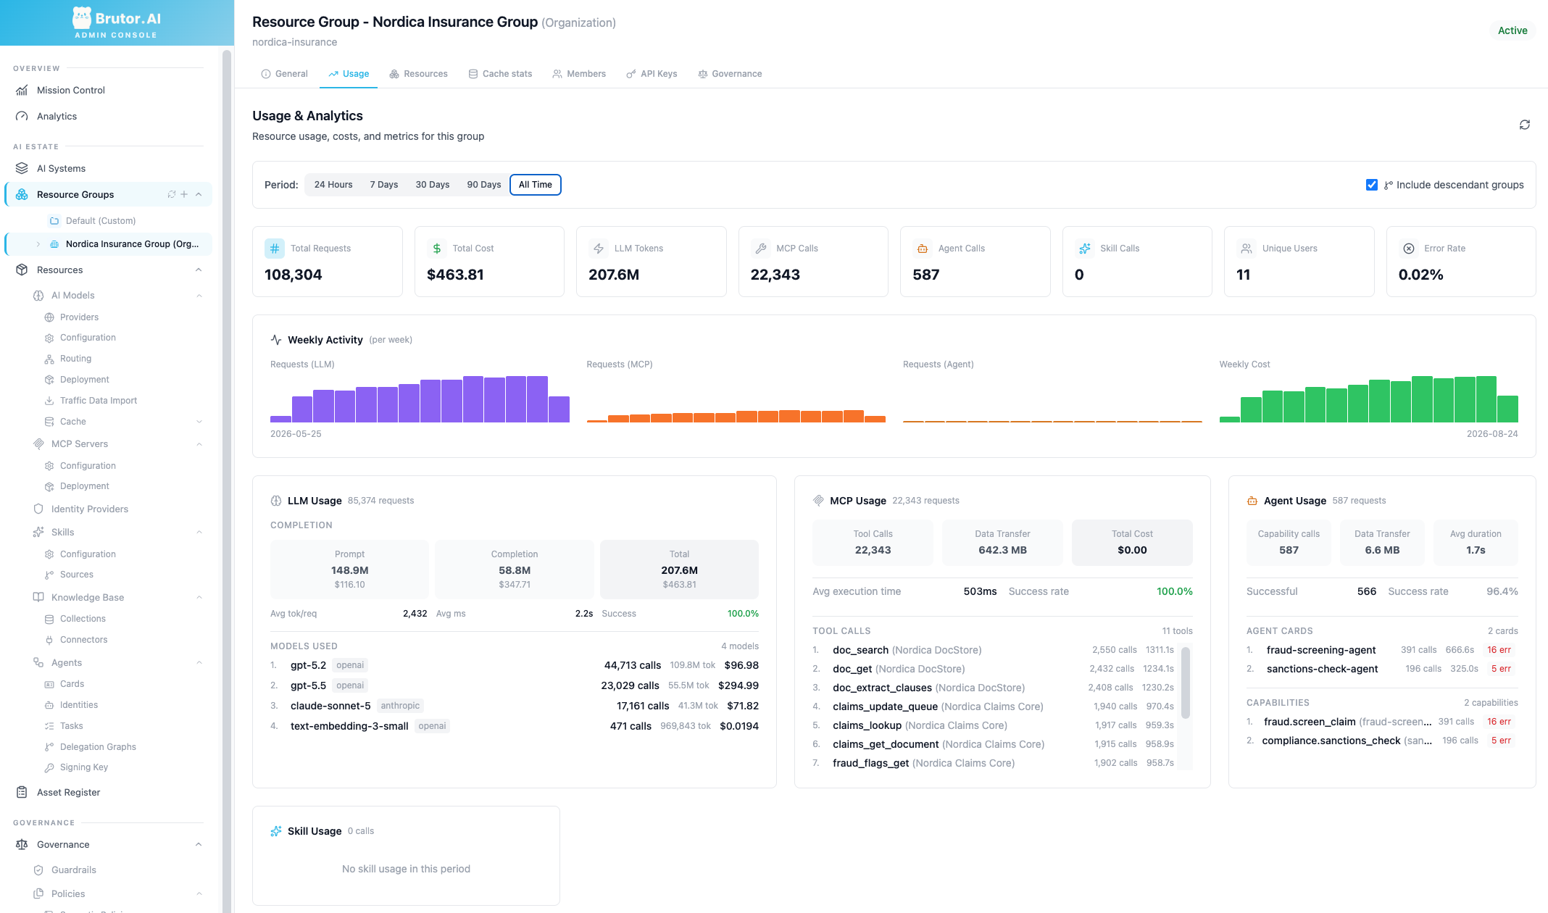1548x913 pixels.
Task: Switch to the Cache stats tab
Action: [x=500, y=74]
